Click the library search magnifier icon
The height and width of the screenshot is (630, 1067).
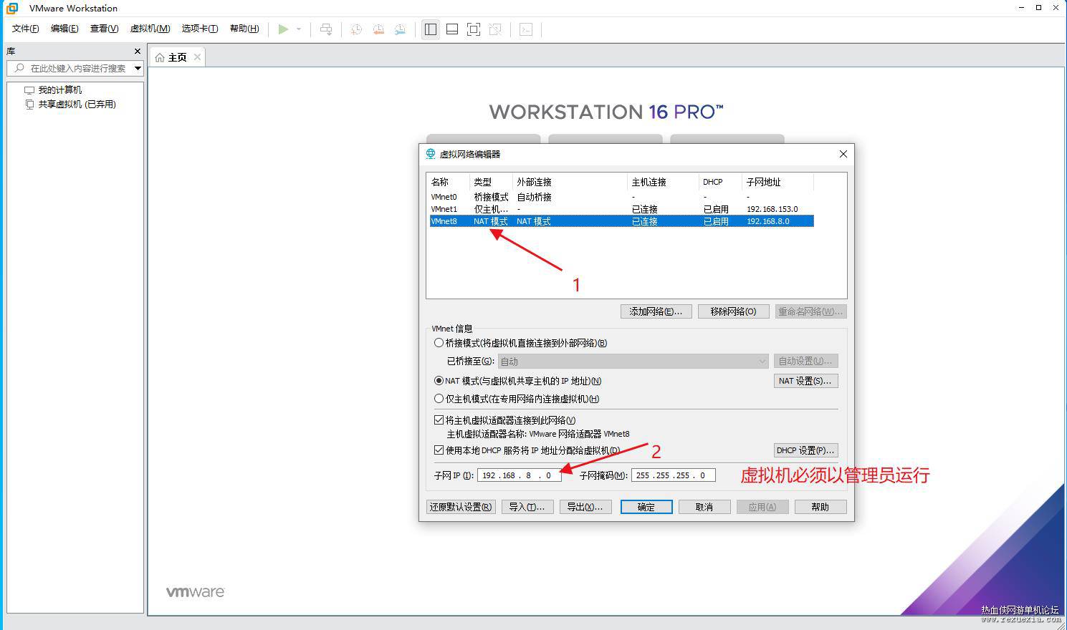tap(19, 68)
